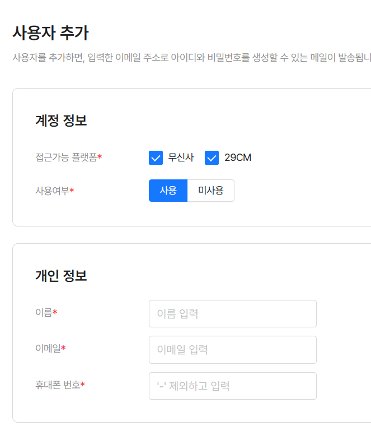Click the red asterisk beside 휴대폰 번호
The height and width of the screenshot is (435, 371).
pyautogui.click(x=83, y=385)
